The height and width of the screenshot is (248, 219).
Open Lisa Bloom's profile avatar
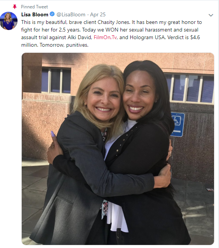click(x=9, y=21)
